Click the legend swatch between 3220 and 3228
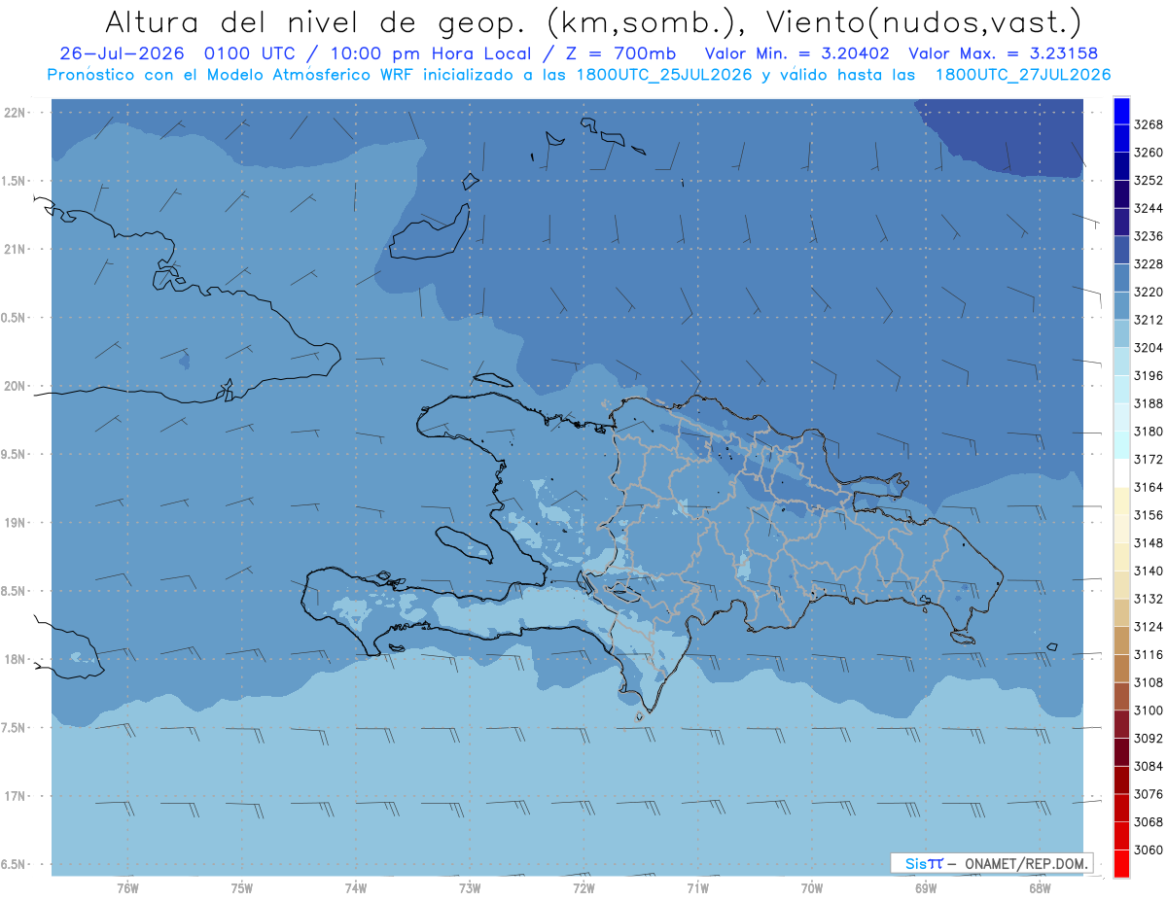Image resolution: width=1167 pixels, height=901 pixels. point(1121,278)
